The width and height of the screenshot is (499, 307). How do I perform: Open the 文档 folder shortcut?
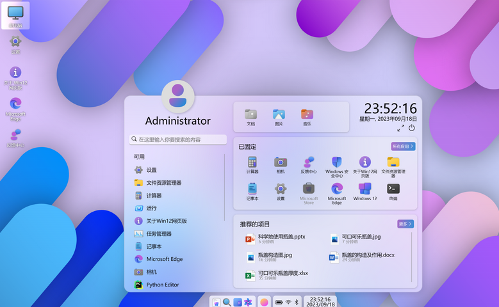(250, 117)
